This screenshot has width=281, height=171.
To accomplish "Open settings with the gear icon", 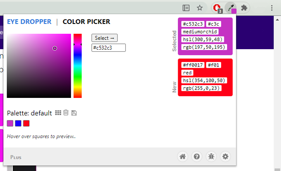I will pyautogui.click(x=225, y=157).
